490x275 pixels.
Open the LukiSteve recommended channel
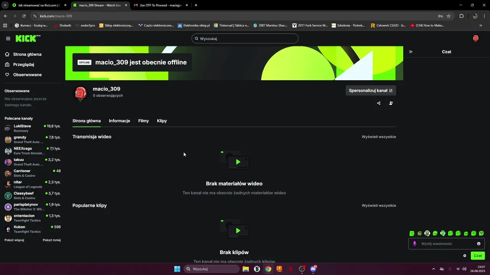point(33,128)
